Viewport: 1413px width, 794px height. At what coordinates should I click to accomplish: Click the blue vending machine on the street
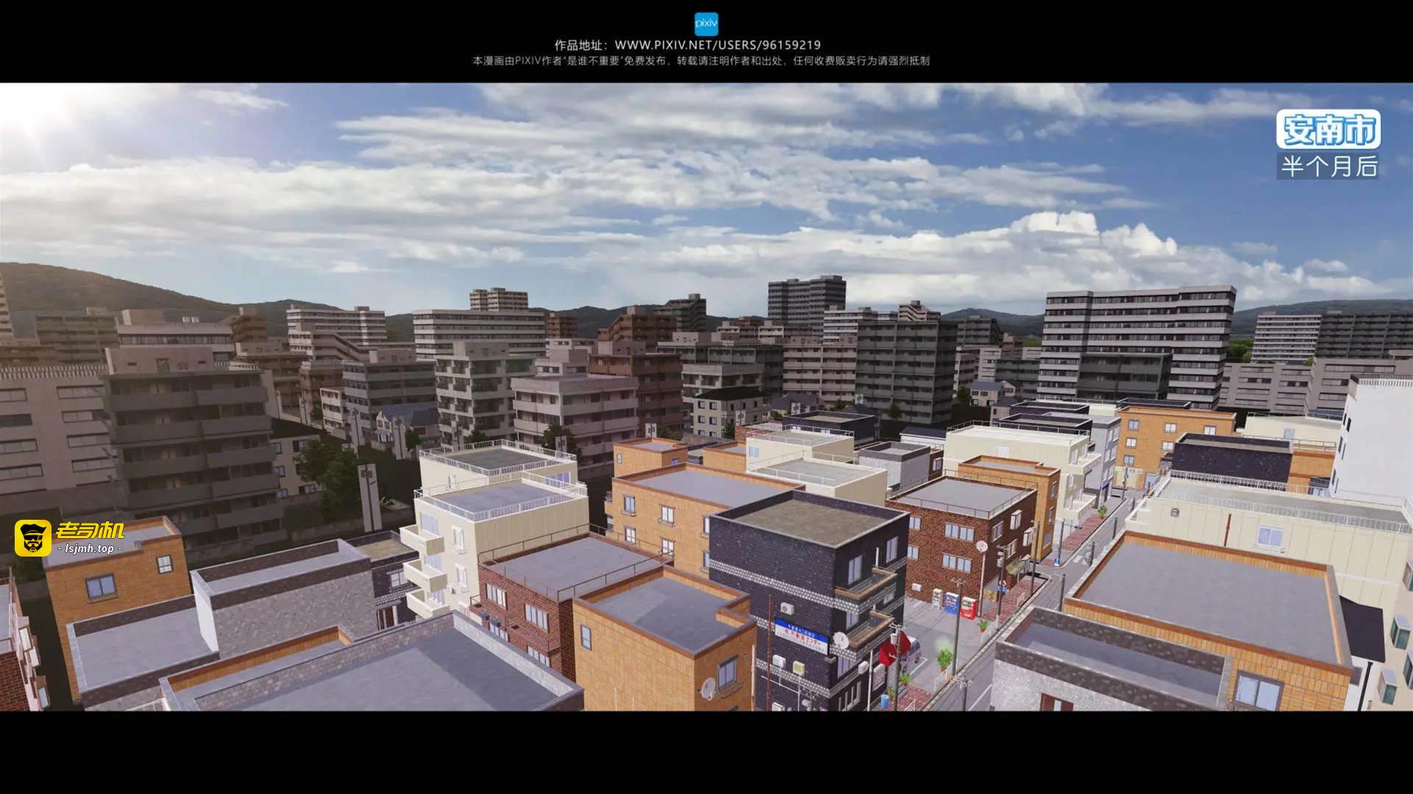951,603
